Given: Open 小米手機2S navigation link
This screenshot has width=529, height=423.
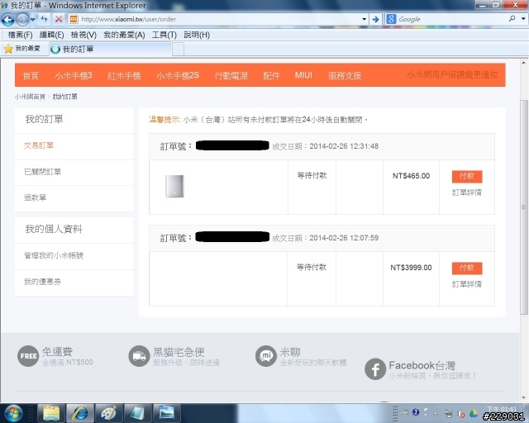Looking at the screenshot, I should pyautogui.click(x=178, y=75).
